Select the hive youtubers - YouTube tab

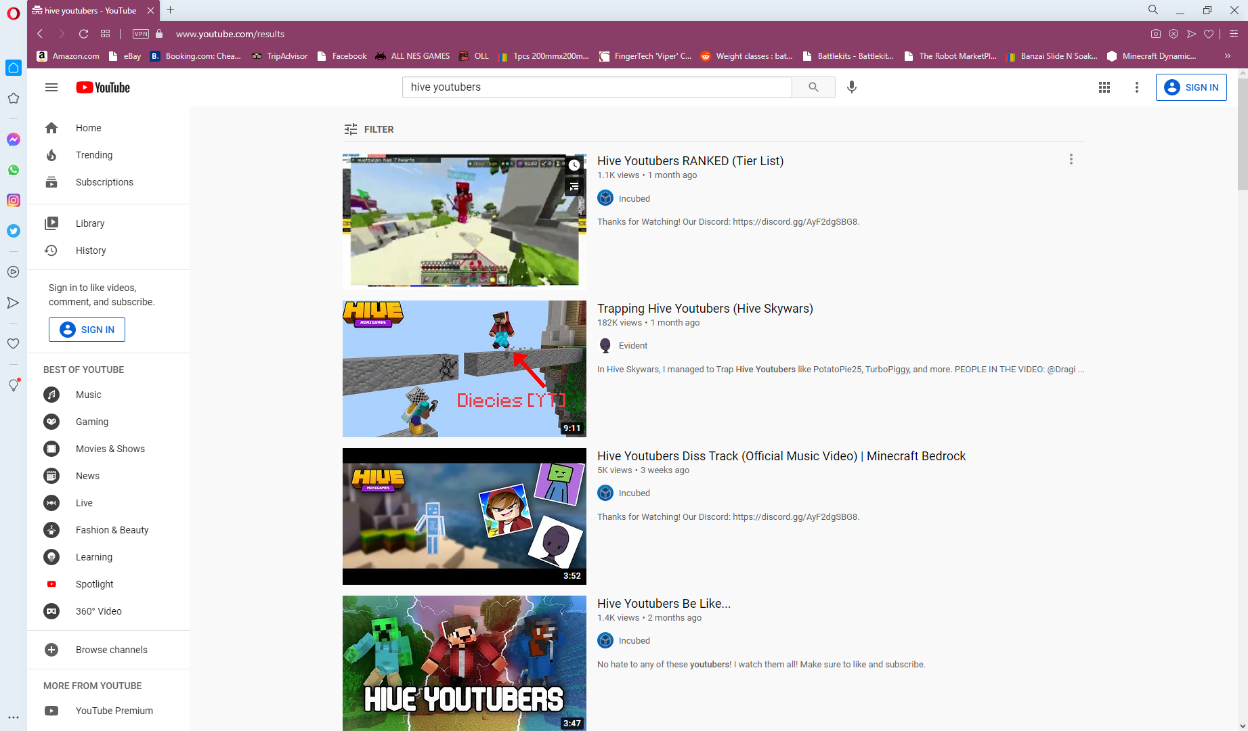(x=93, y=10)
